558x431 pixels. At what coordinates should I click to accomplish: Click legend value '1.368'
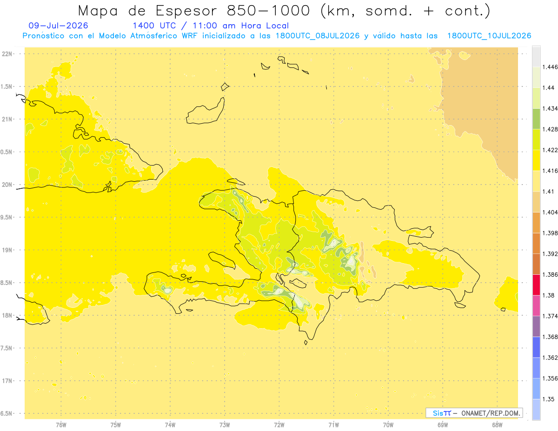point(550,337)
